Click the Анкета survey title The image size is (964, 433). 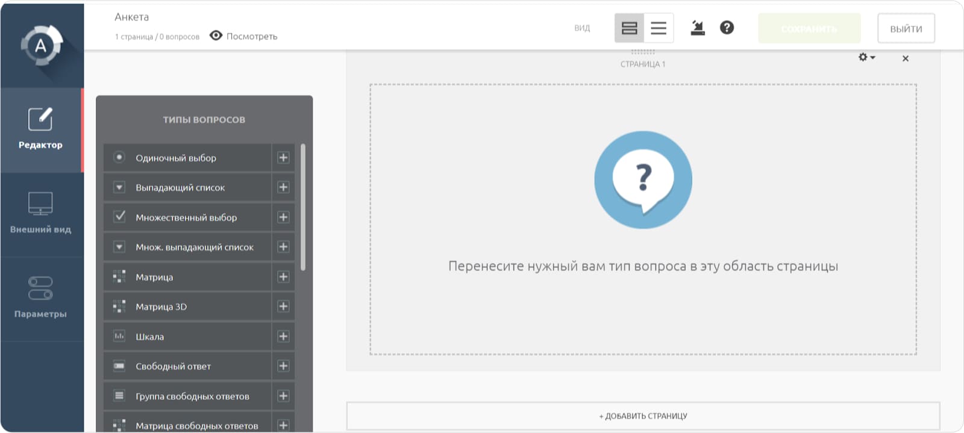[x=131, y=17]
